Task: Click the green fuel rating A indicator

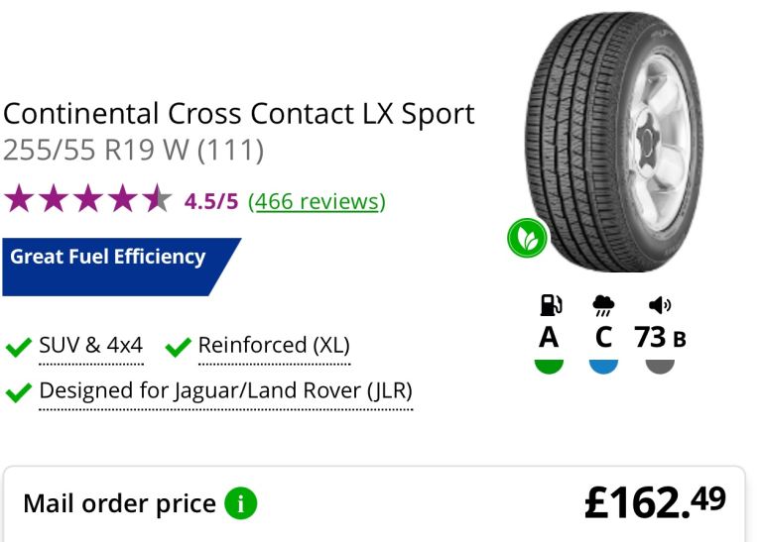Action: 549,364
